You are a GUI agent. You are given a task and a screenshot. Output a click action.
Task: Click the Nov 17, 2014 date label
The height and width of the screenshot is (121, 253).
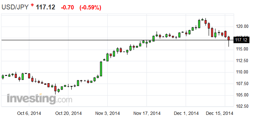pyautogui.click(x=147, y=113)
